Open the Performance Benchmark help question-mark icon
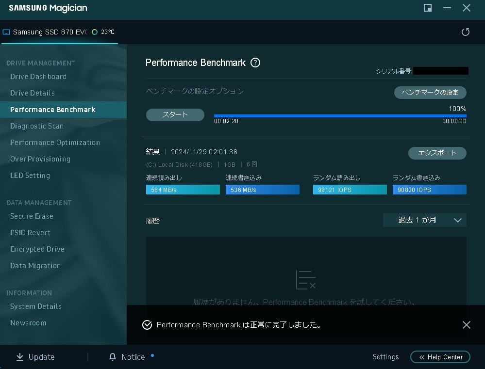Viewport: 485px width, 369px height. 255,63
